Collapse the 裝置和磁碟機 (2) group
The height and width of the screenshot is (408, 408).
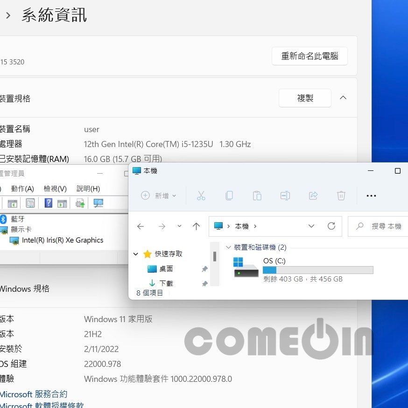[228, 247]
